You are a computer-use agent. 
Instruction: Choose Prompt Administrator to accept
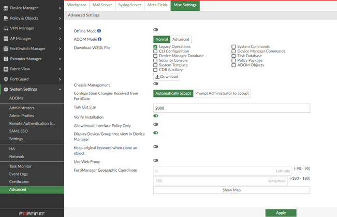222,93
